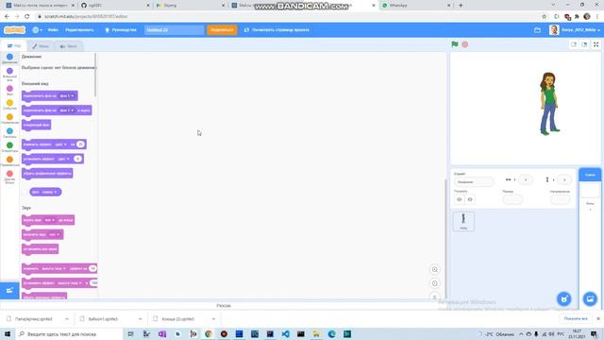Select the Motion blocks category circle
The image size is (604, 340).
tap(9, 57)
